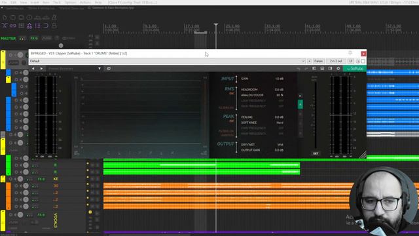Change the SOFT KNEE Hard setting

[280, 123]
